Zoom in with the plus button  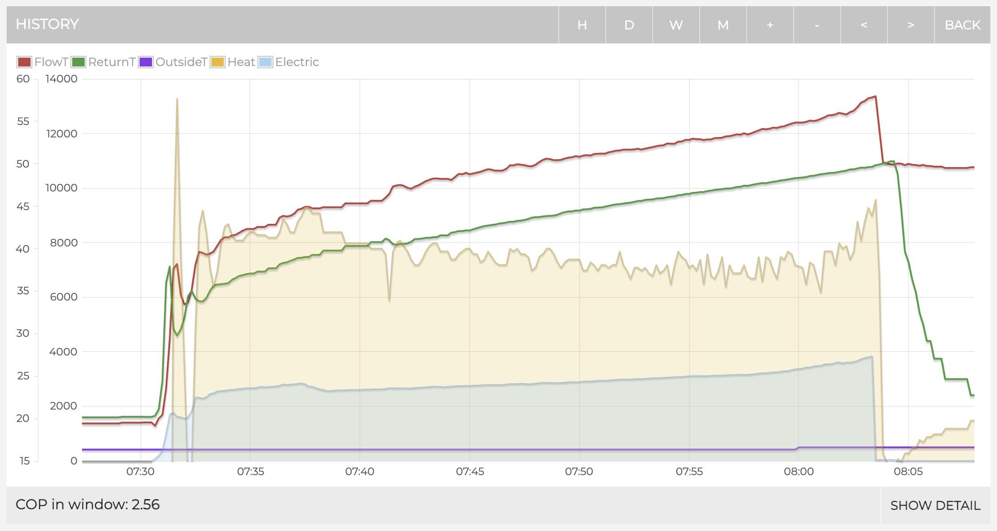[770, 25]
